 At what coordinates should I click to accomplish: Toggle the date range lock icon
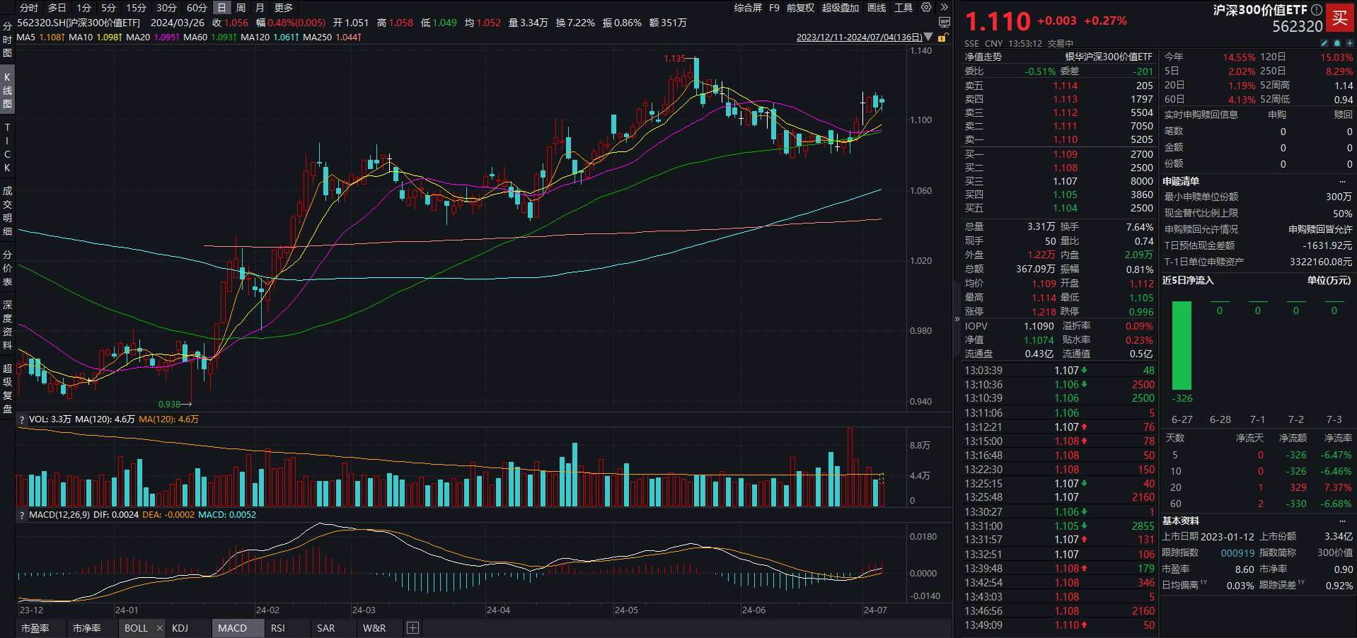tap(942, 37)
